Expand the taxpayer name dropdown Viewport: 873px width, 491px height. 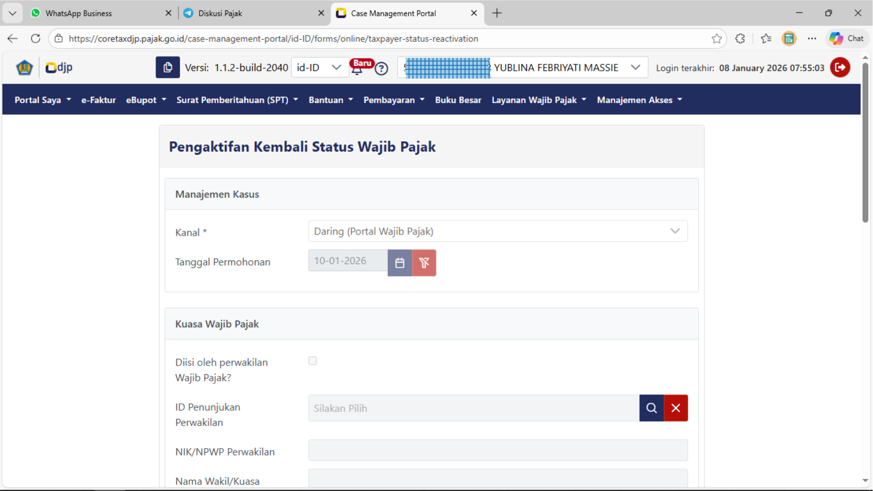point(635,68)
